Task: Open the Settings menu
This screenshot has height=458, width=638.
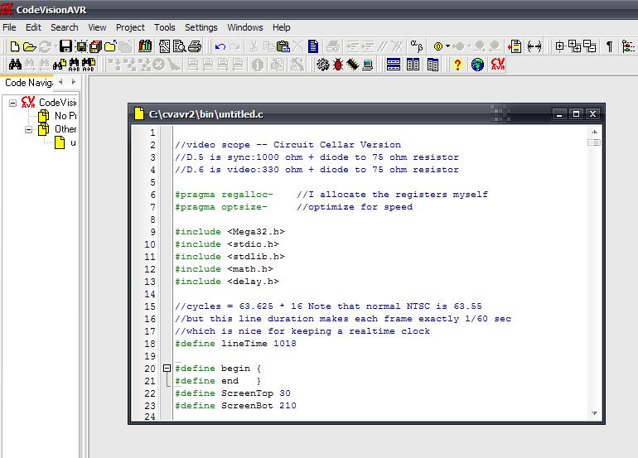Action: click(x=201, y=27)
